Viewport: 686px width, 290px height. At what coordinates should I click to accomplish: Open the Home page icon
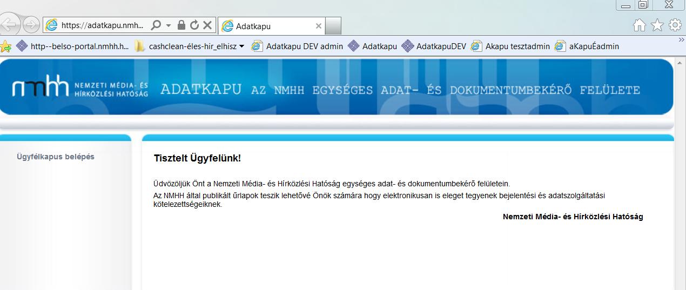pos(640,25)
